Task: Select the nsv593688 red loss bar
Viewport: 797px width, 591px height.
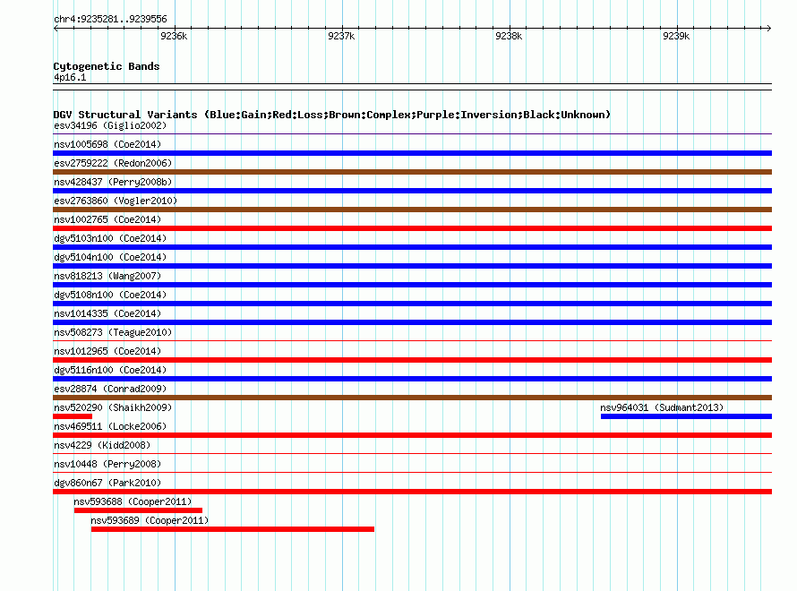Action: 138,510
